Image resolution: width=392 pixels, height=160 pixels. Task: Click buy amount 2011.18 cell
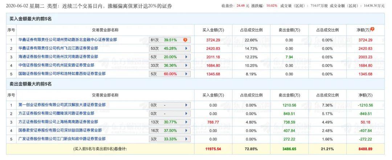pos(213,57)
